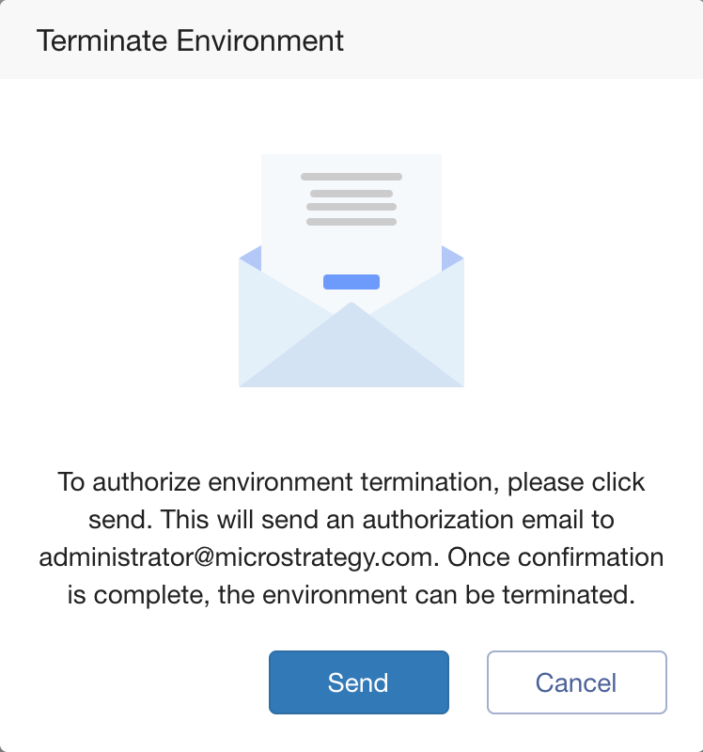The width and height of the screenshot is (703, 752).
Task: Click the topmost gray line on the letter
Action: [351, 177]
